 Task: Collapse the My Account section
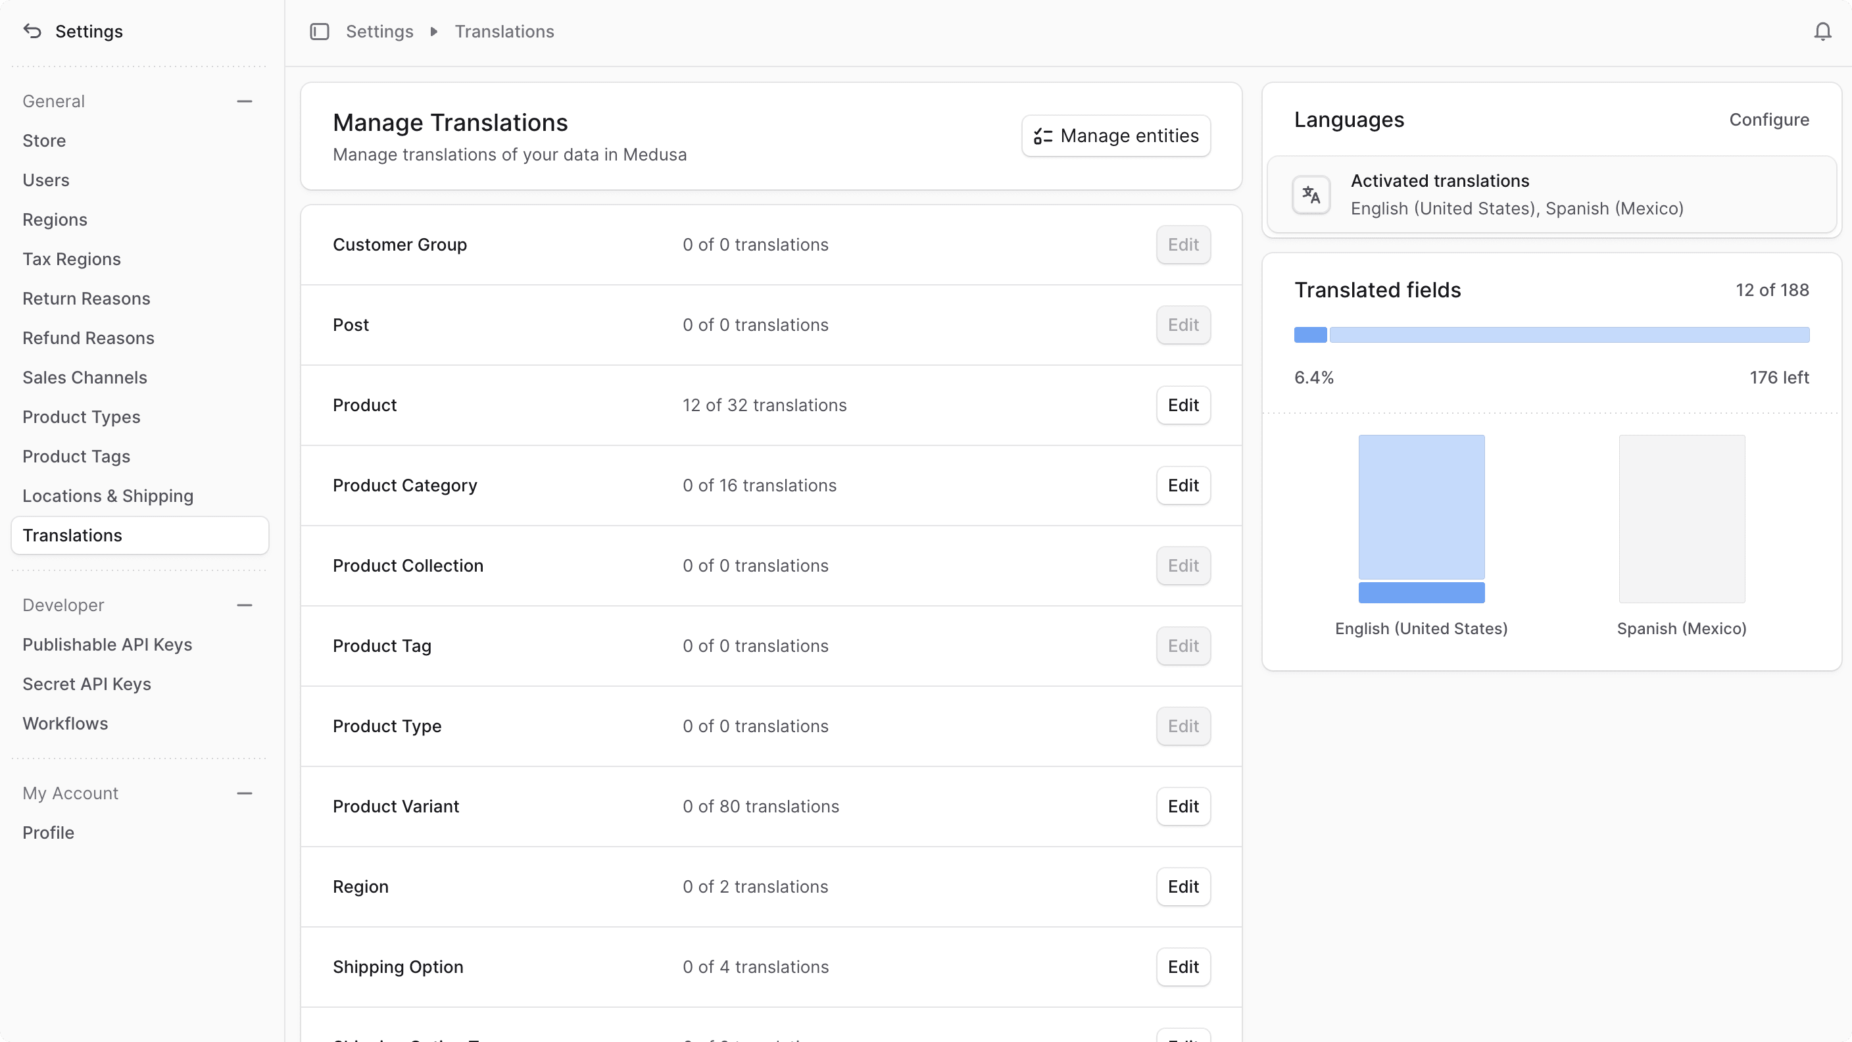245,793
